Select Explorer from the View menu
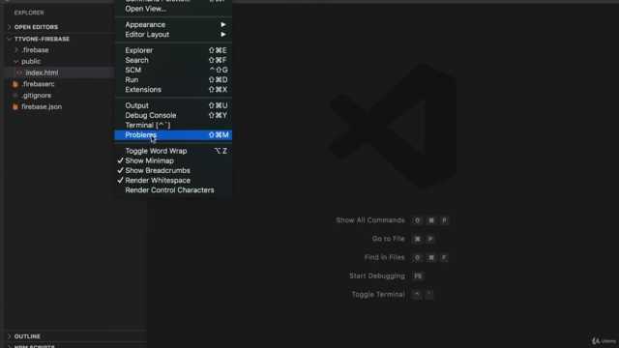619x348 pixels. 173,50
